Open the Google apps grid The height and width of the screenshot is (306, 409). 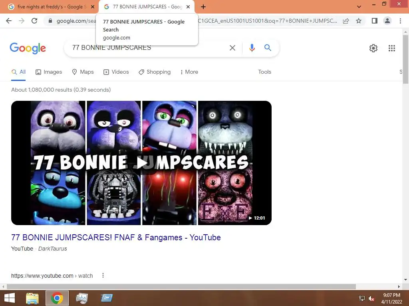pos(392,48)
